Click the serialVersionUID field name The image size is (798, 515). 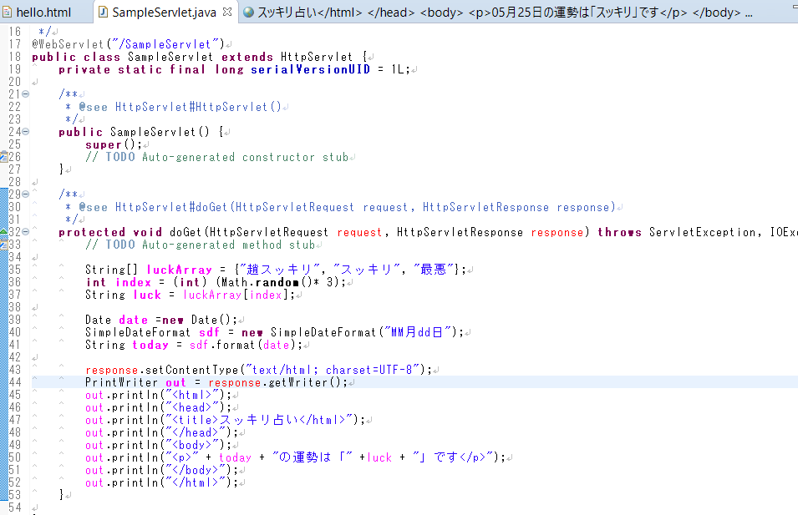[311, 69]
